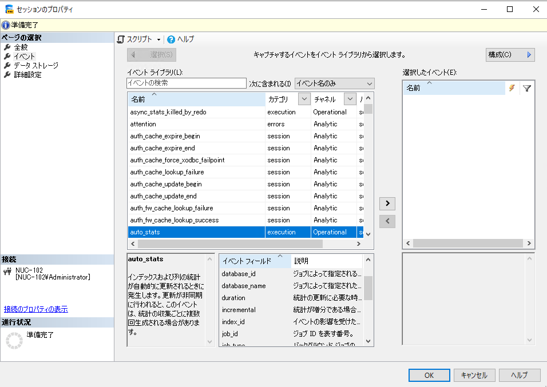Click the NUC-102 connection entry
The height and width of the screenshot is (387, 547).
(52, 274)
